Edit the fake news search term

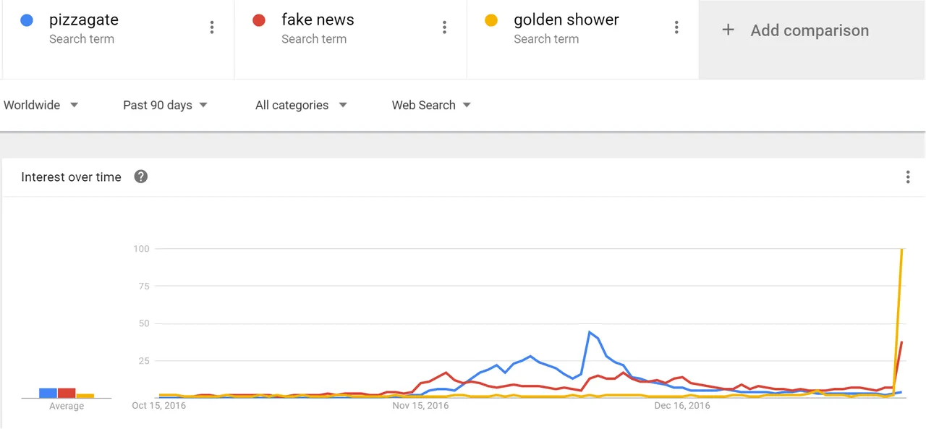[x=318, y=20]
